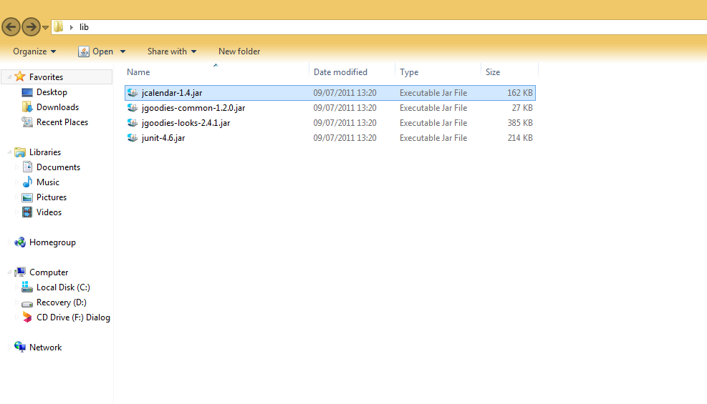Go forward with the Forward arrow button

[x=31, y=27]
